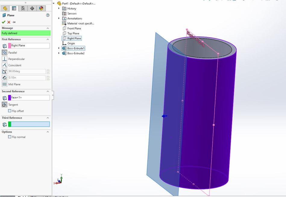Toggle the Parallel constraint button
286x197 pixels.
pos(5,53)
